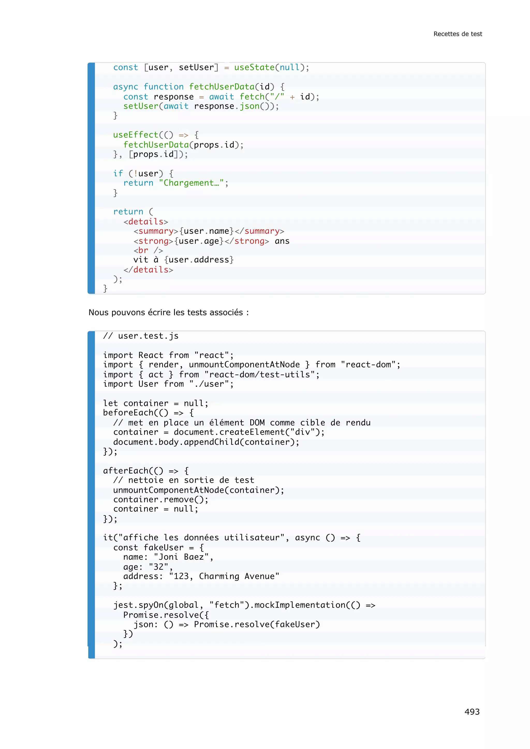The image size is (530, 749).
Task: Click the '<br />' line
Action: 148,251
